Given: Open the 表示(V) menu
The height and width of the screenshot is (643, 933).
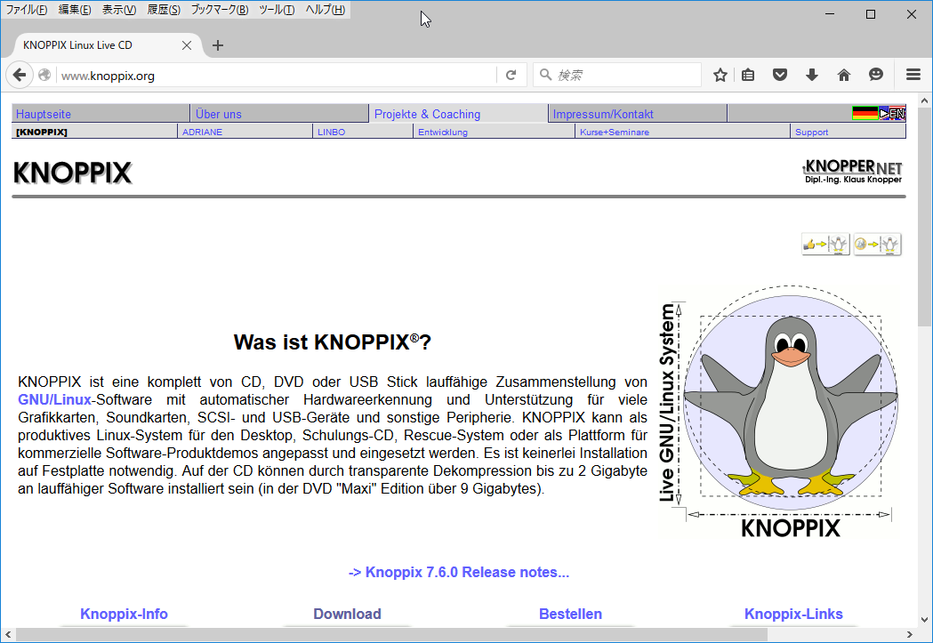Looking at the screenshot, I should (118, 10).
